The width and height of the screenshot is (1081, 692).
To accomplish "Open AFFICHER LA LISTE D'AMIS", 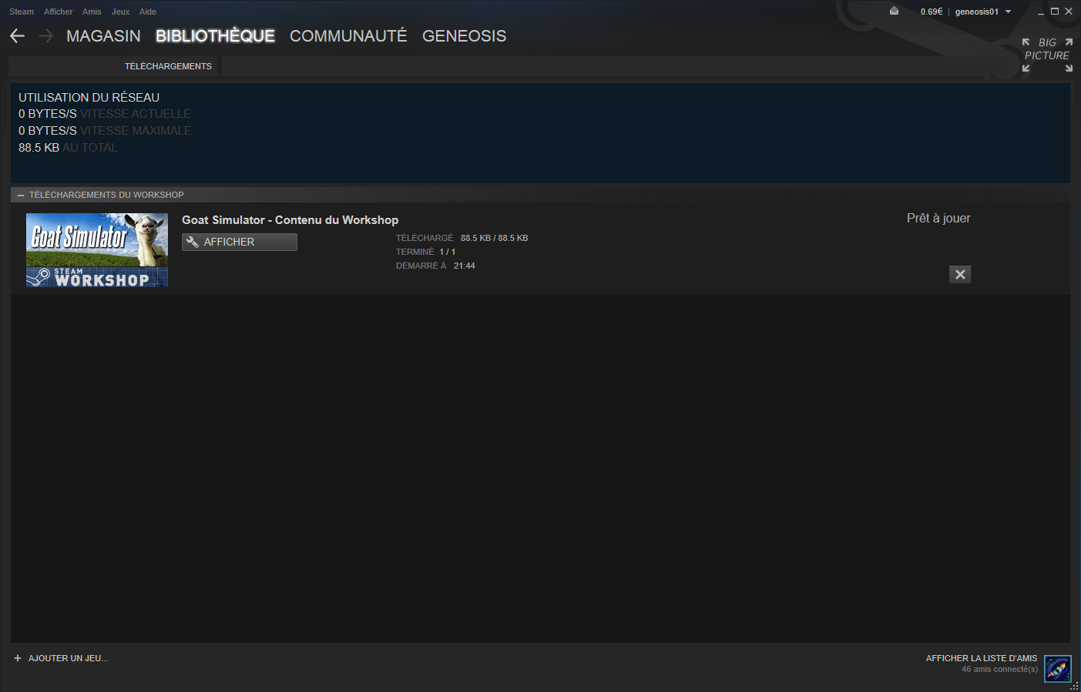I will pyautogui.click(x=982, y=658).
